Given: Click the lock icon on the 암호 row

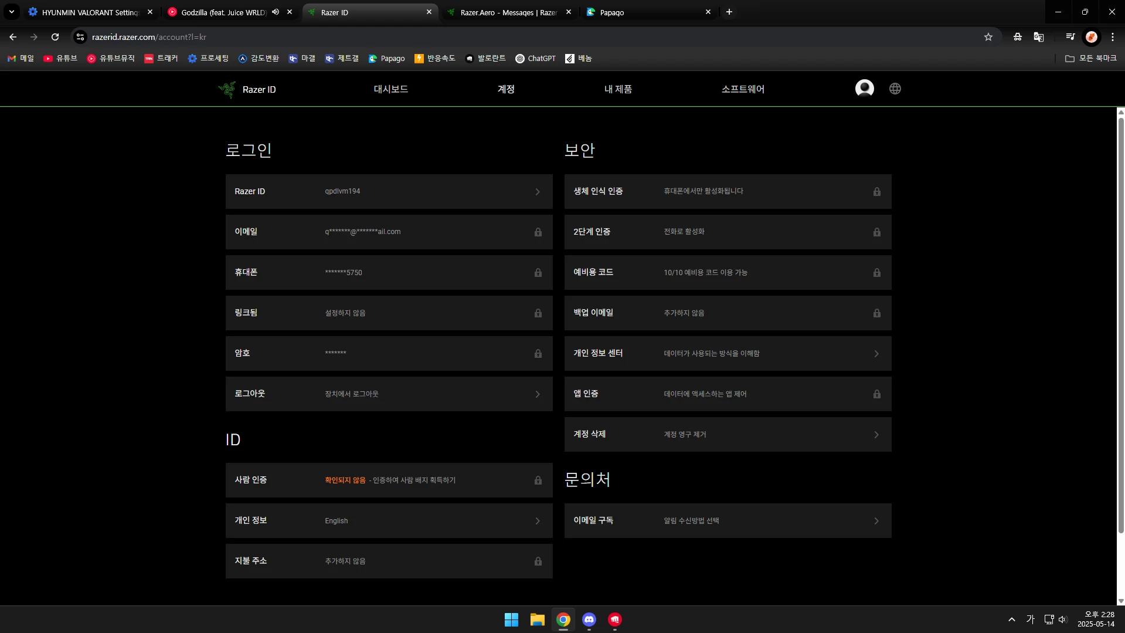Looking at the screenshot, I should [x=538, y=354].
